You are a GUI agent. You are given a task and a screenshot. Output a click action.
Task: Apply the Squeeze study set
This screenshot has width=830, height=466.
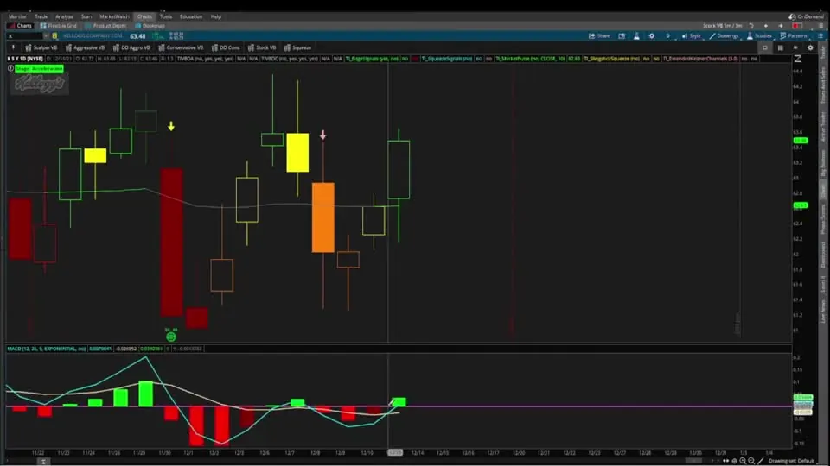[x=297, y=47]
